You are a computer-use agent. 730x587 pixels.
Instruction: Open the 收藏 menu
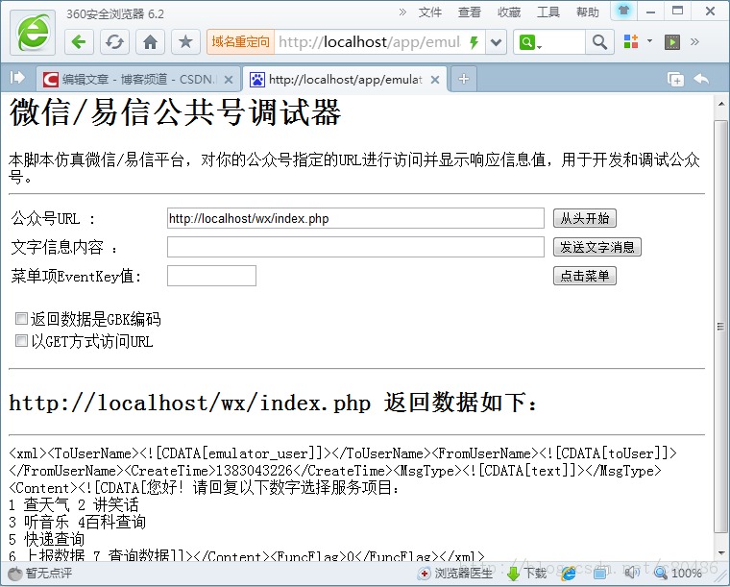tap(509, 12)
